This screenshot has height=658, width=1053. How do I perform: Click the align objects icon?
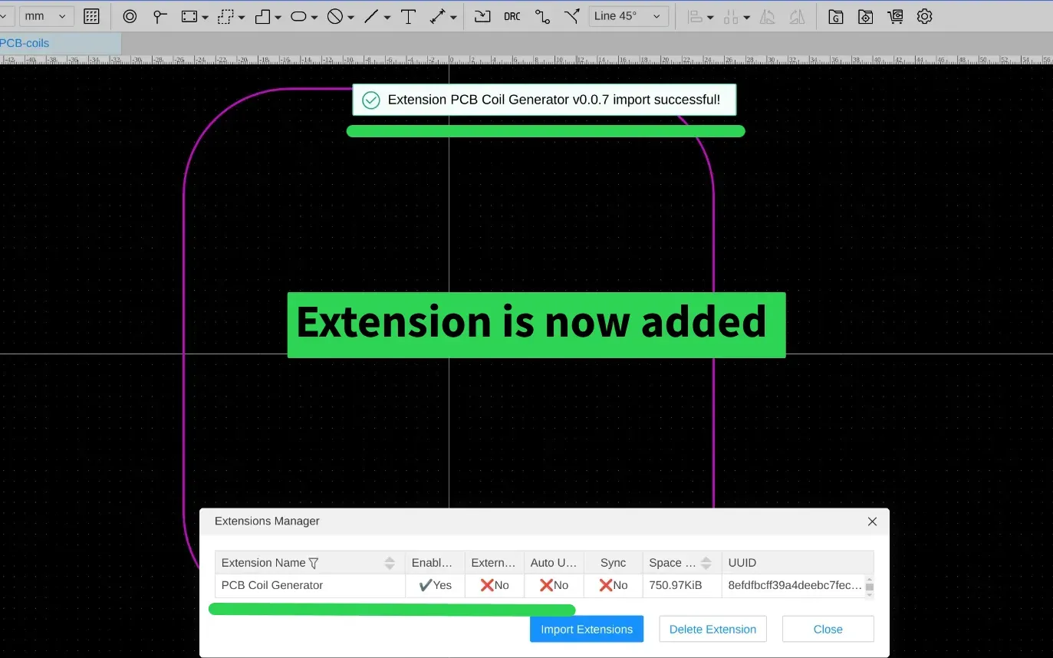[696, 16]
